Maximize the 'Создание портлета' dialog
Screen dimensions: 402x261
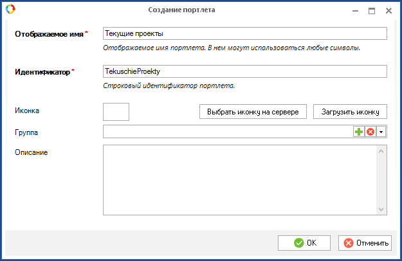point(371,10)
